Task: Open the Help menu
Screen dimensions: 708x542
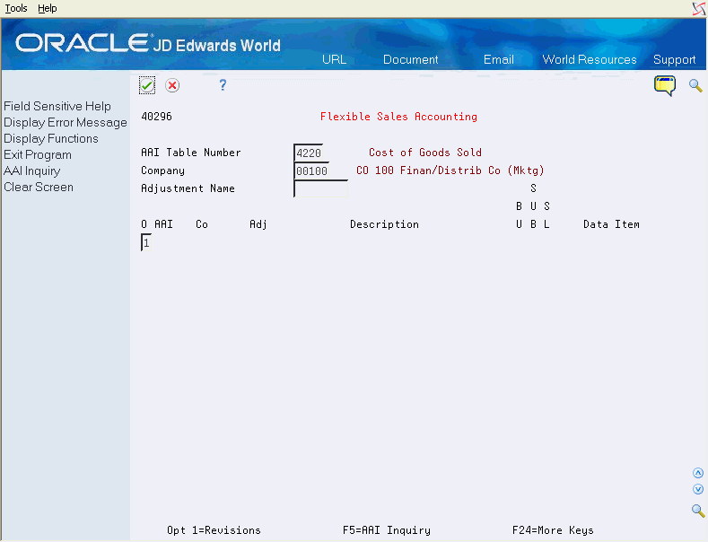Action: [x=47, y=8]
